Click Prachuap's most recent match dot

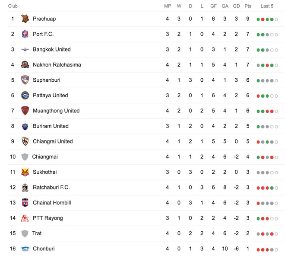[x=272, y=19]
